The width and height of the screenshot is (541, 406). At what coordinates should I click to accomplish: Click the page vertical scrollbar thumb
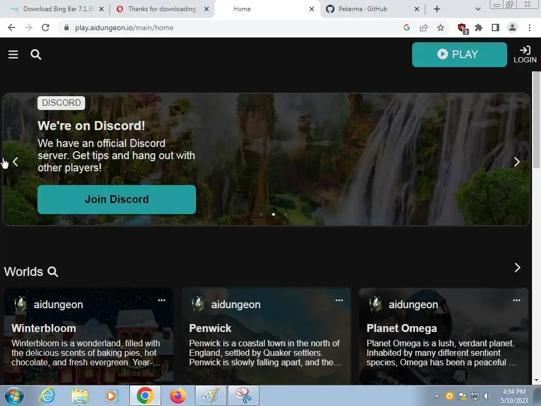[537, 119]
